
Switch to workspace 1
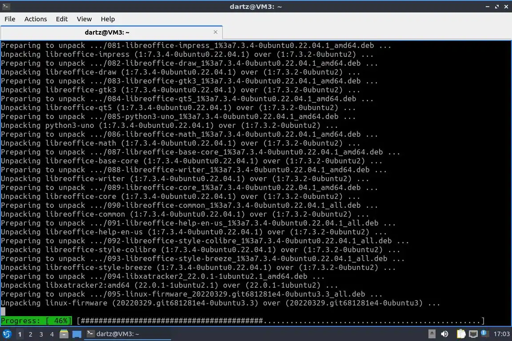click(20, 334)
